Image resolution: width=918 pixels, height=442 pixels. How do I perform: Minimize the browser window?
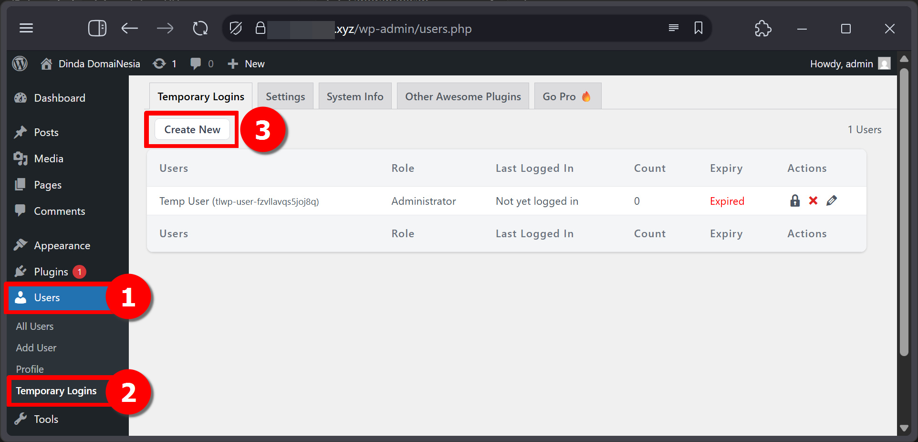pyautogui.click(x=802, y=29)
